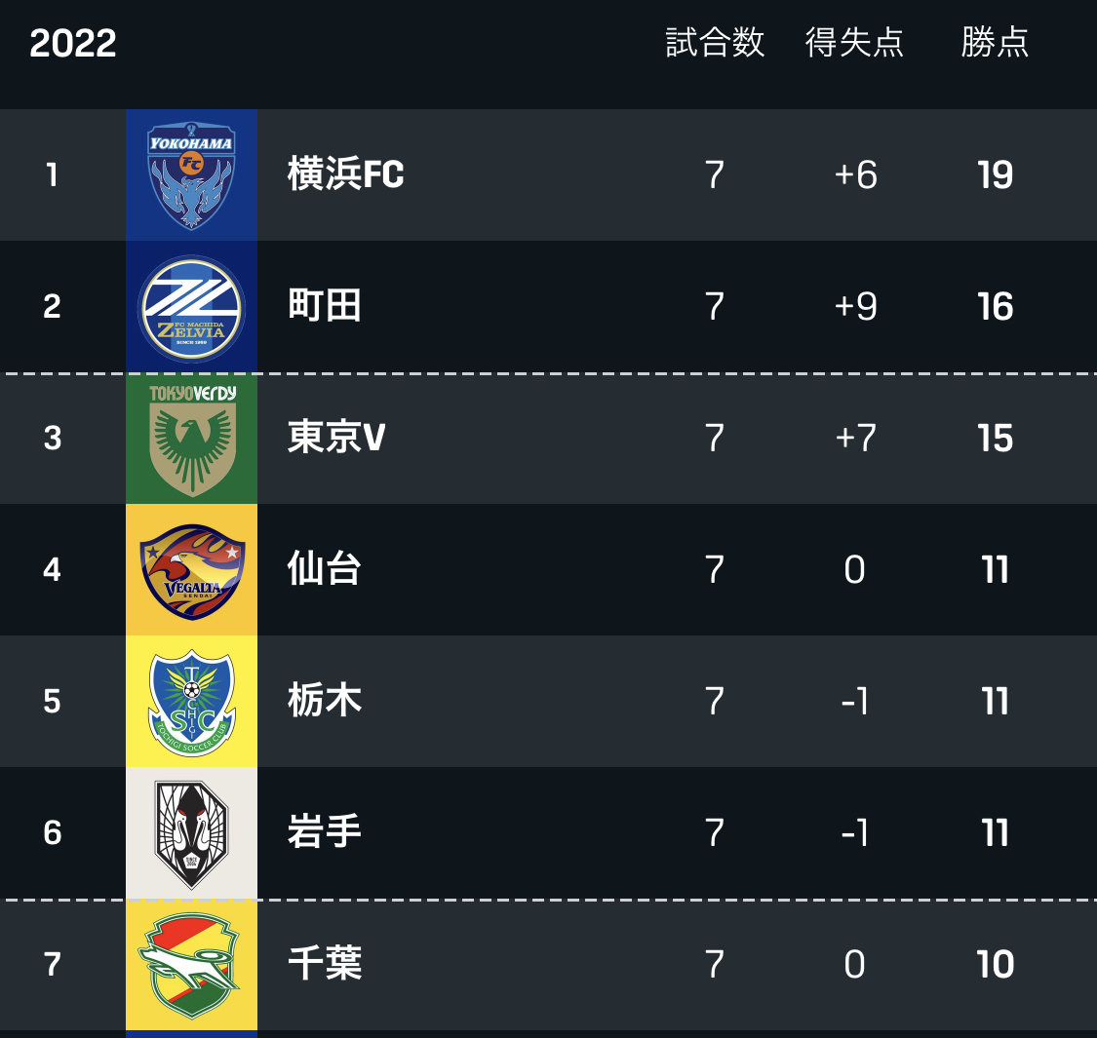
Task: Open the 横浜FC team name link
Action: (x=345, y=175)
